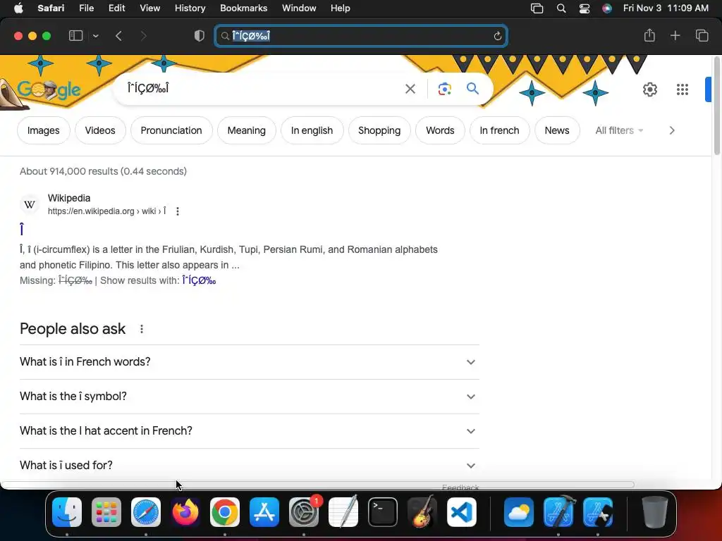Open the Wikipedia result options menu

pos(178,211)
